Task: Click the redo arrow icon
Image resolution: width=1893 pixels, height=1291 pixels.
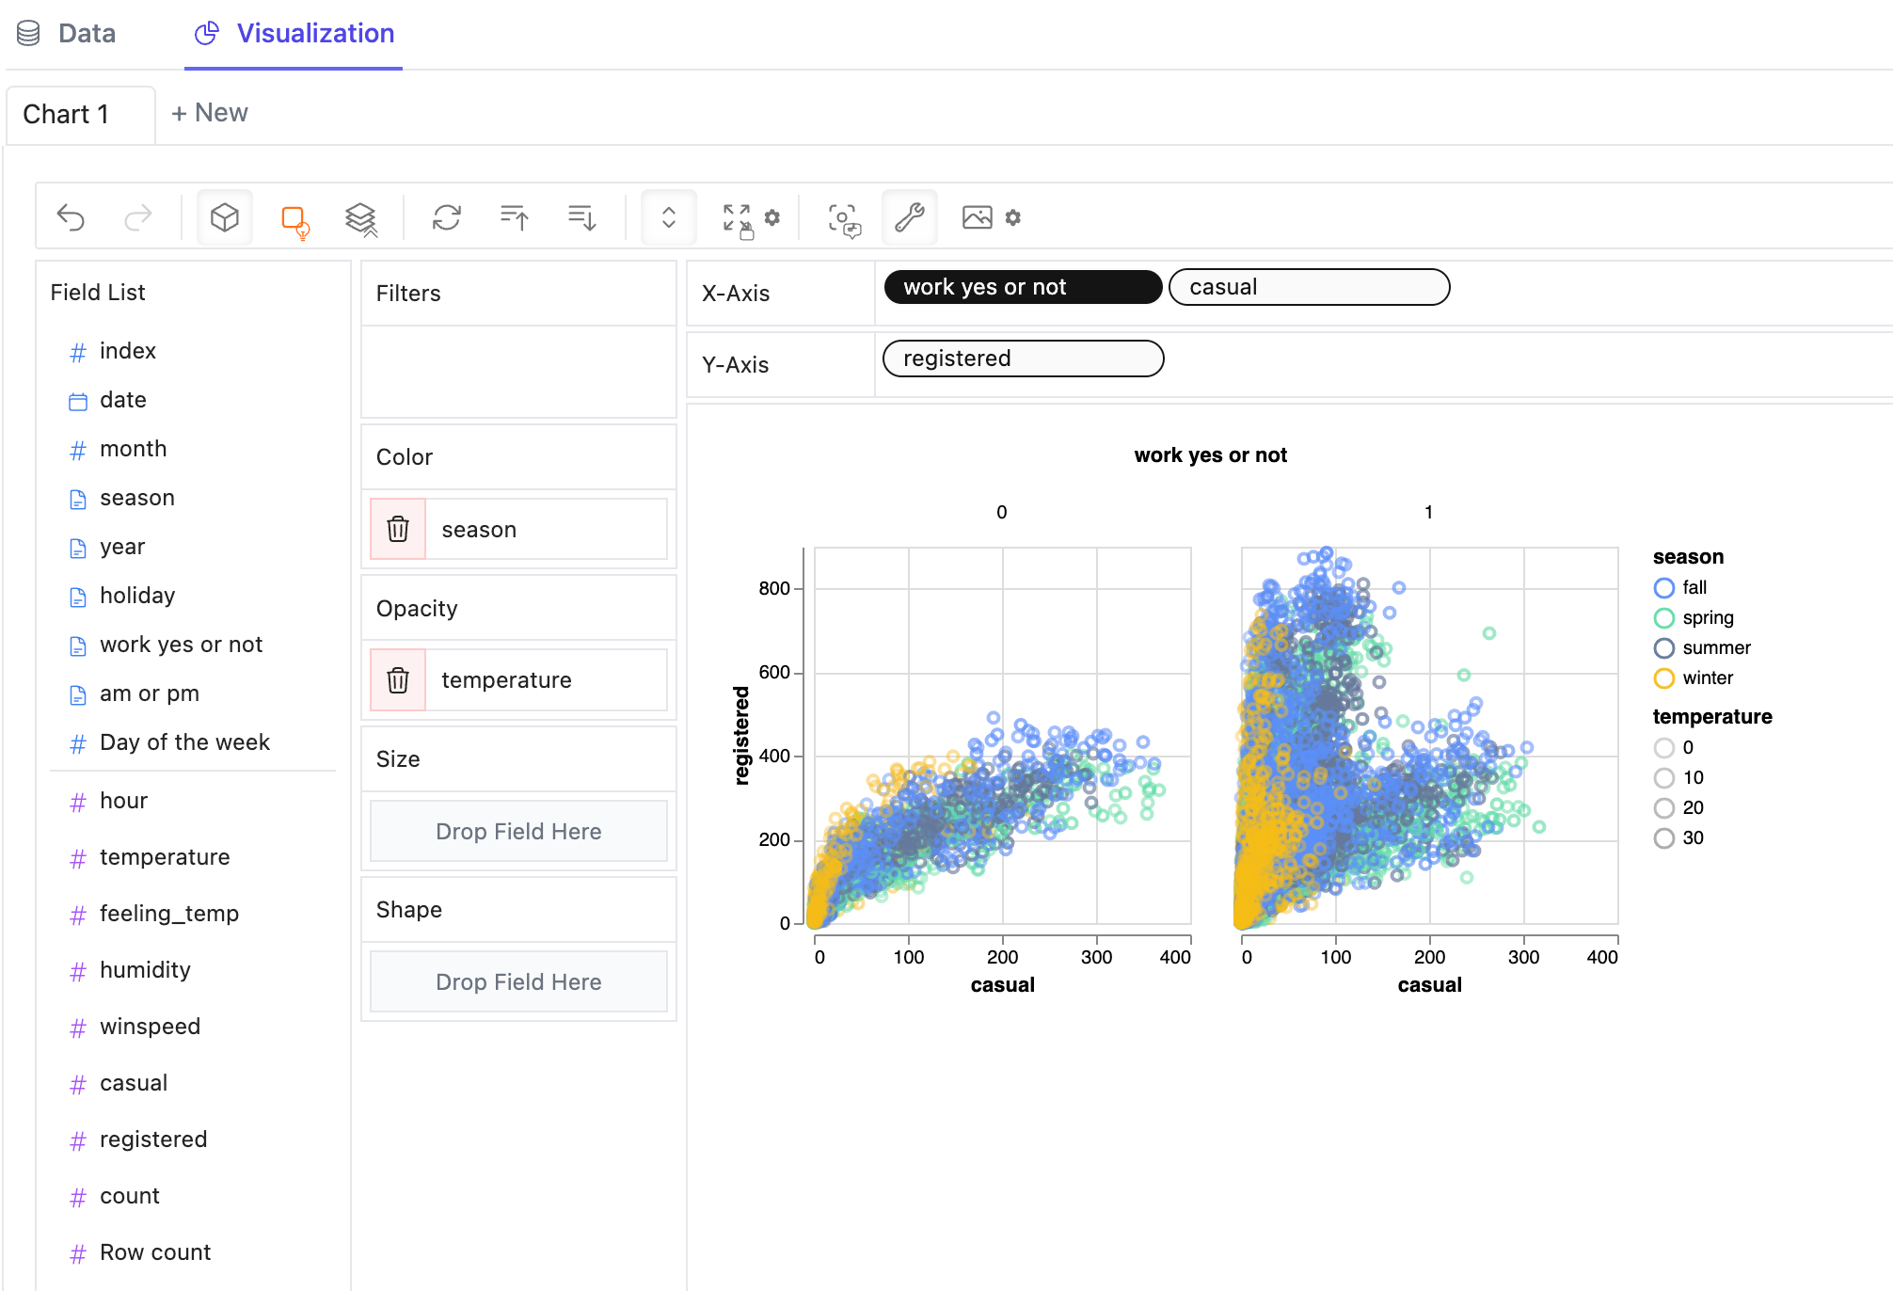Action: click(138, 217)
